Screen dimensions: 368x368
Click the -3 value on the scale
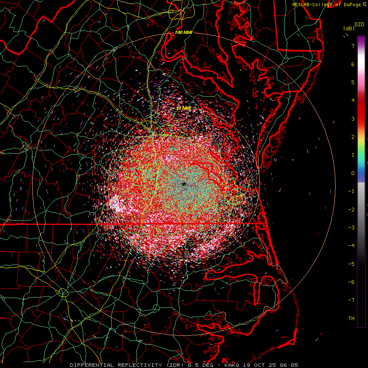[x=351, y=228]
